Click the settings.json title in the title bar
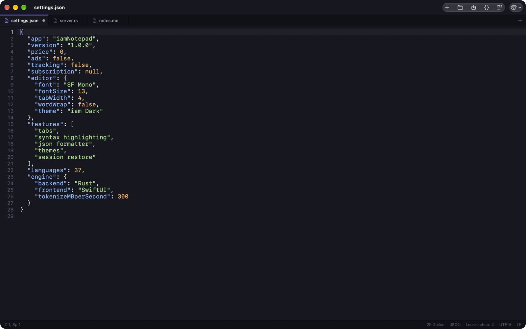The height and width of the screenshot is (329, 526). 49,7
